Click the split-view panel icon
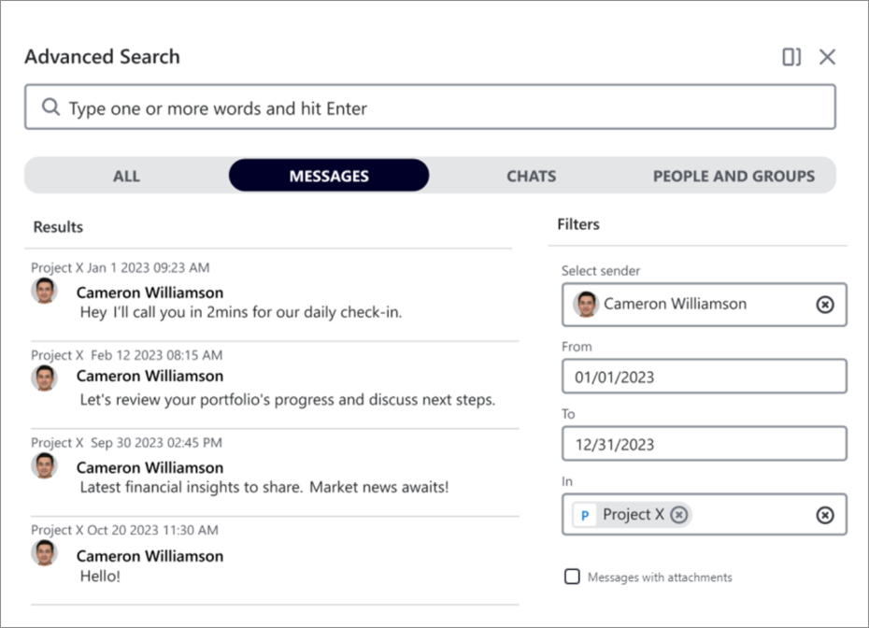The image size is (869, 628). [x=791, y=56]
